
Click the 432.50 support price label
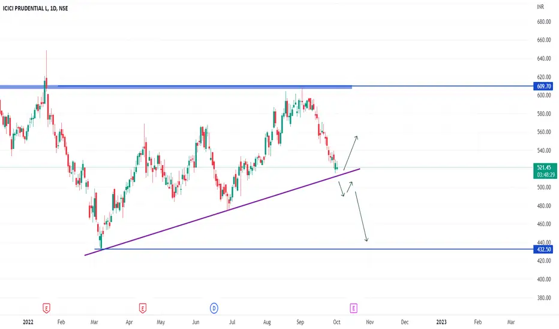point(544,249)
